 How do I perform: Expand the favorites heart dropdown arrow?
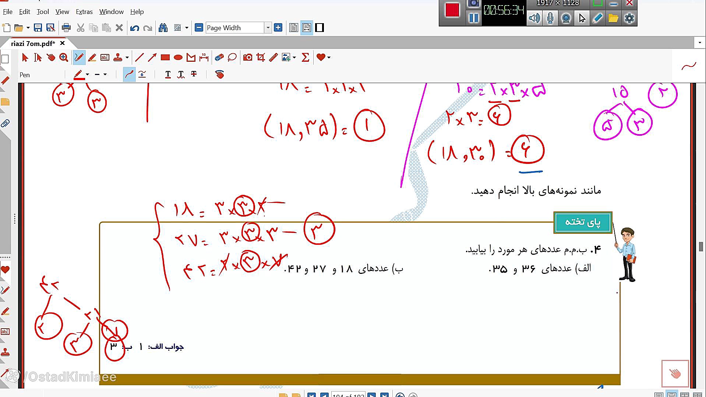pyautogui.click(x=329, y=57)
